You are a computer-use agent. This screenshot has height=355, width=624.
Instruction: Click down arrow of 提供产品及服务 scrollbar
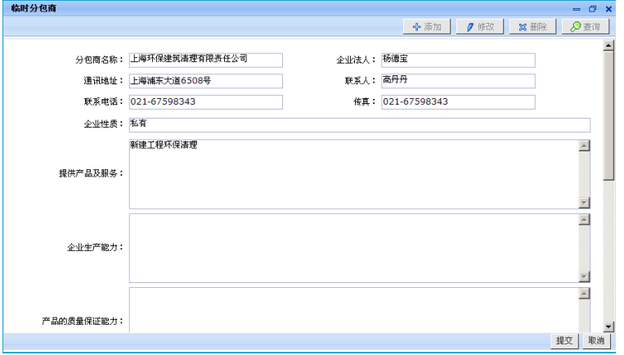point(584,203)
